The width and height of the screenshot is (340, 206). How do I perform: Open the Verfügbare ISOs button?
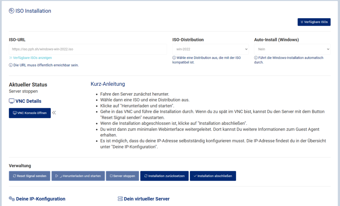[x=314, y=22]
